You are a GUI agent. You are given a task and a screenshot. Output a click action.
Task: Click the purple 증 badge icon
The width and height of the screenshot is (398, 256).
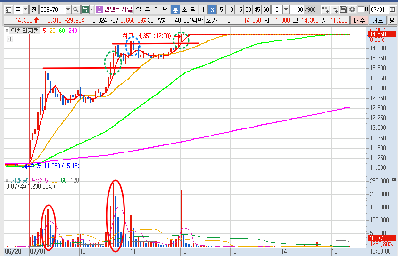99,9
